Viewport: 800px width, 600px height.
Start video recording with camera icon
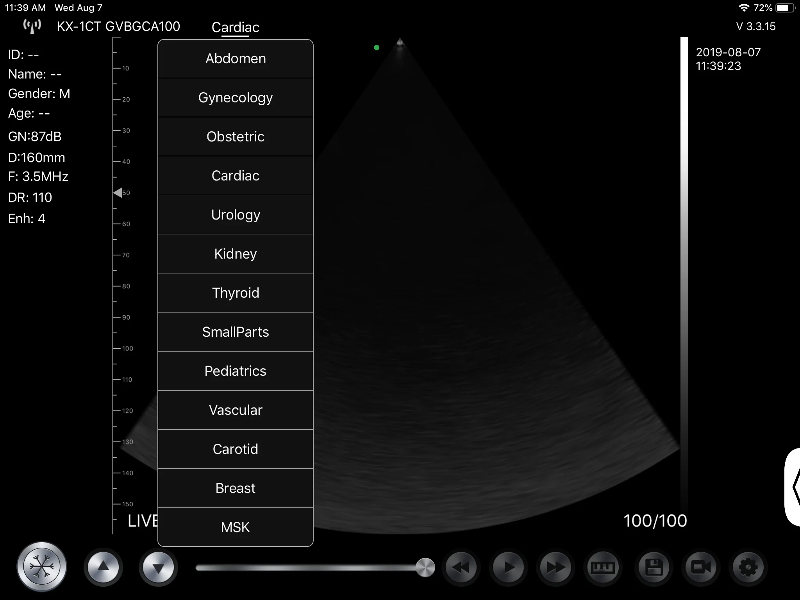click(701, 567)
